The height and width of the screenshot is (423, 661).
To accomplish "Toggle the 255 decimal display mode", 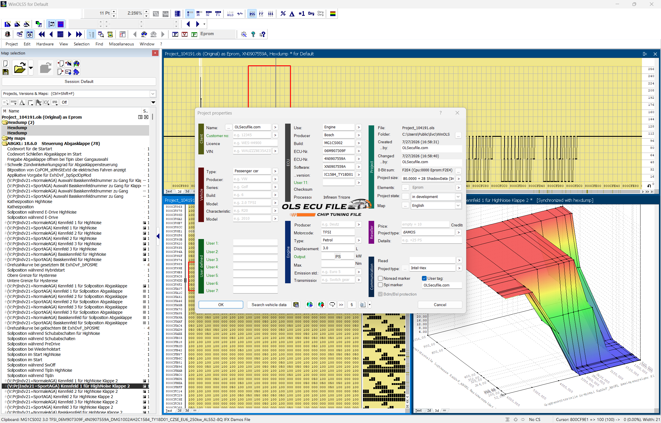I will click(x=252, y=13).
